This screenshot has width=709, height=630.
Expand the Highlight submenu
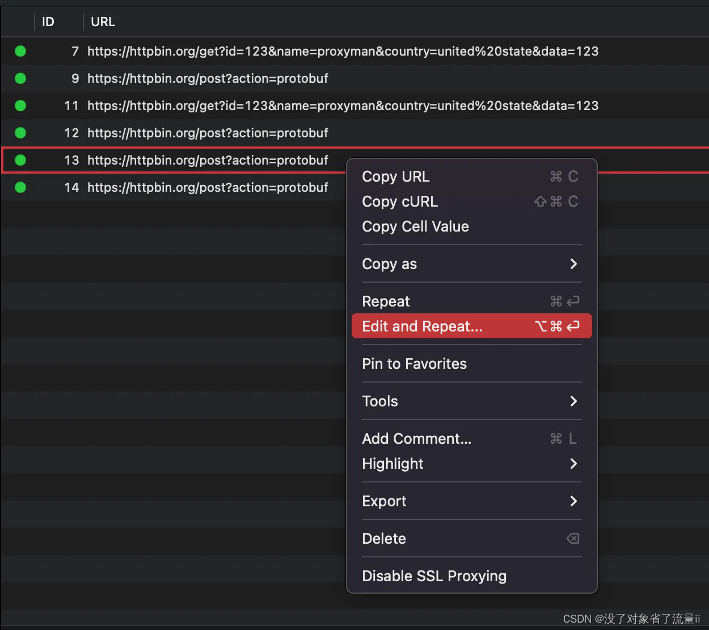pos(471,464)
